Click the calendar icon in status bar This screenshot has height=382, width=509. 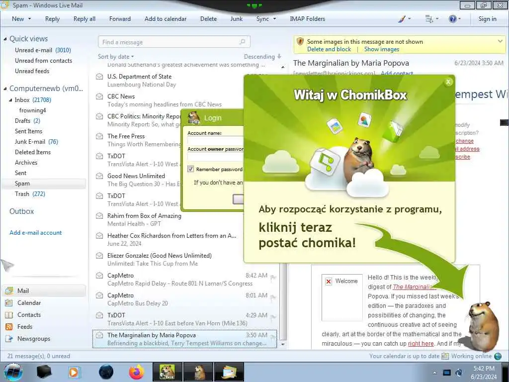coord(445,356)
